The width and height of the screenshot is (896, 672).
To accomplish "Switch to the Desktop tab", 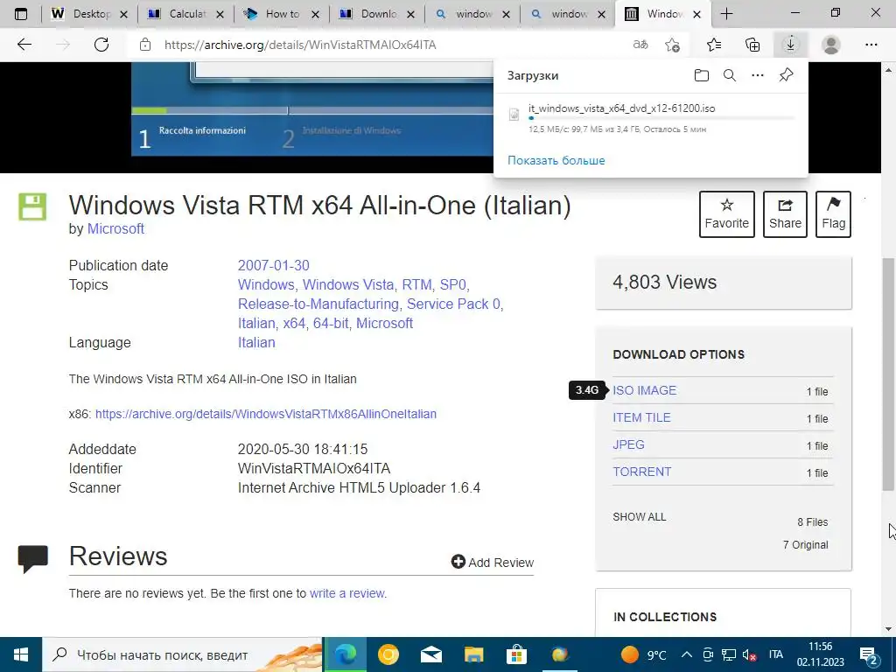I will pos(89,14).
